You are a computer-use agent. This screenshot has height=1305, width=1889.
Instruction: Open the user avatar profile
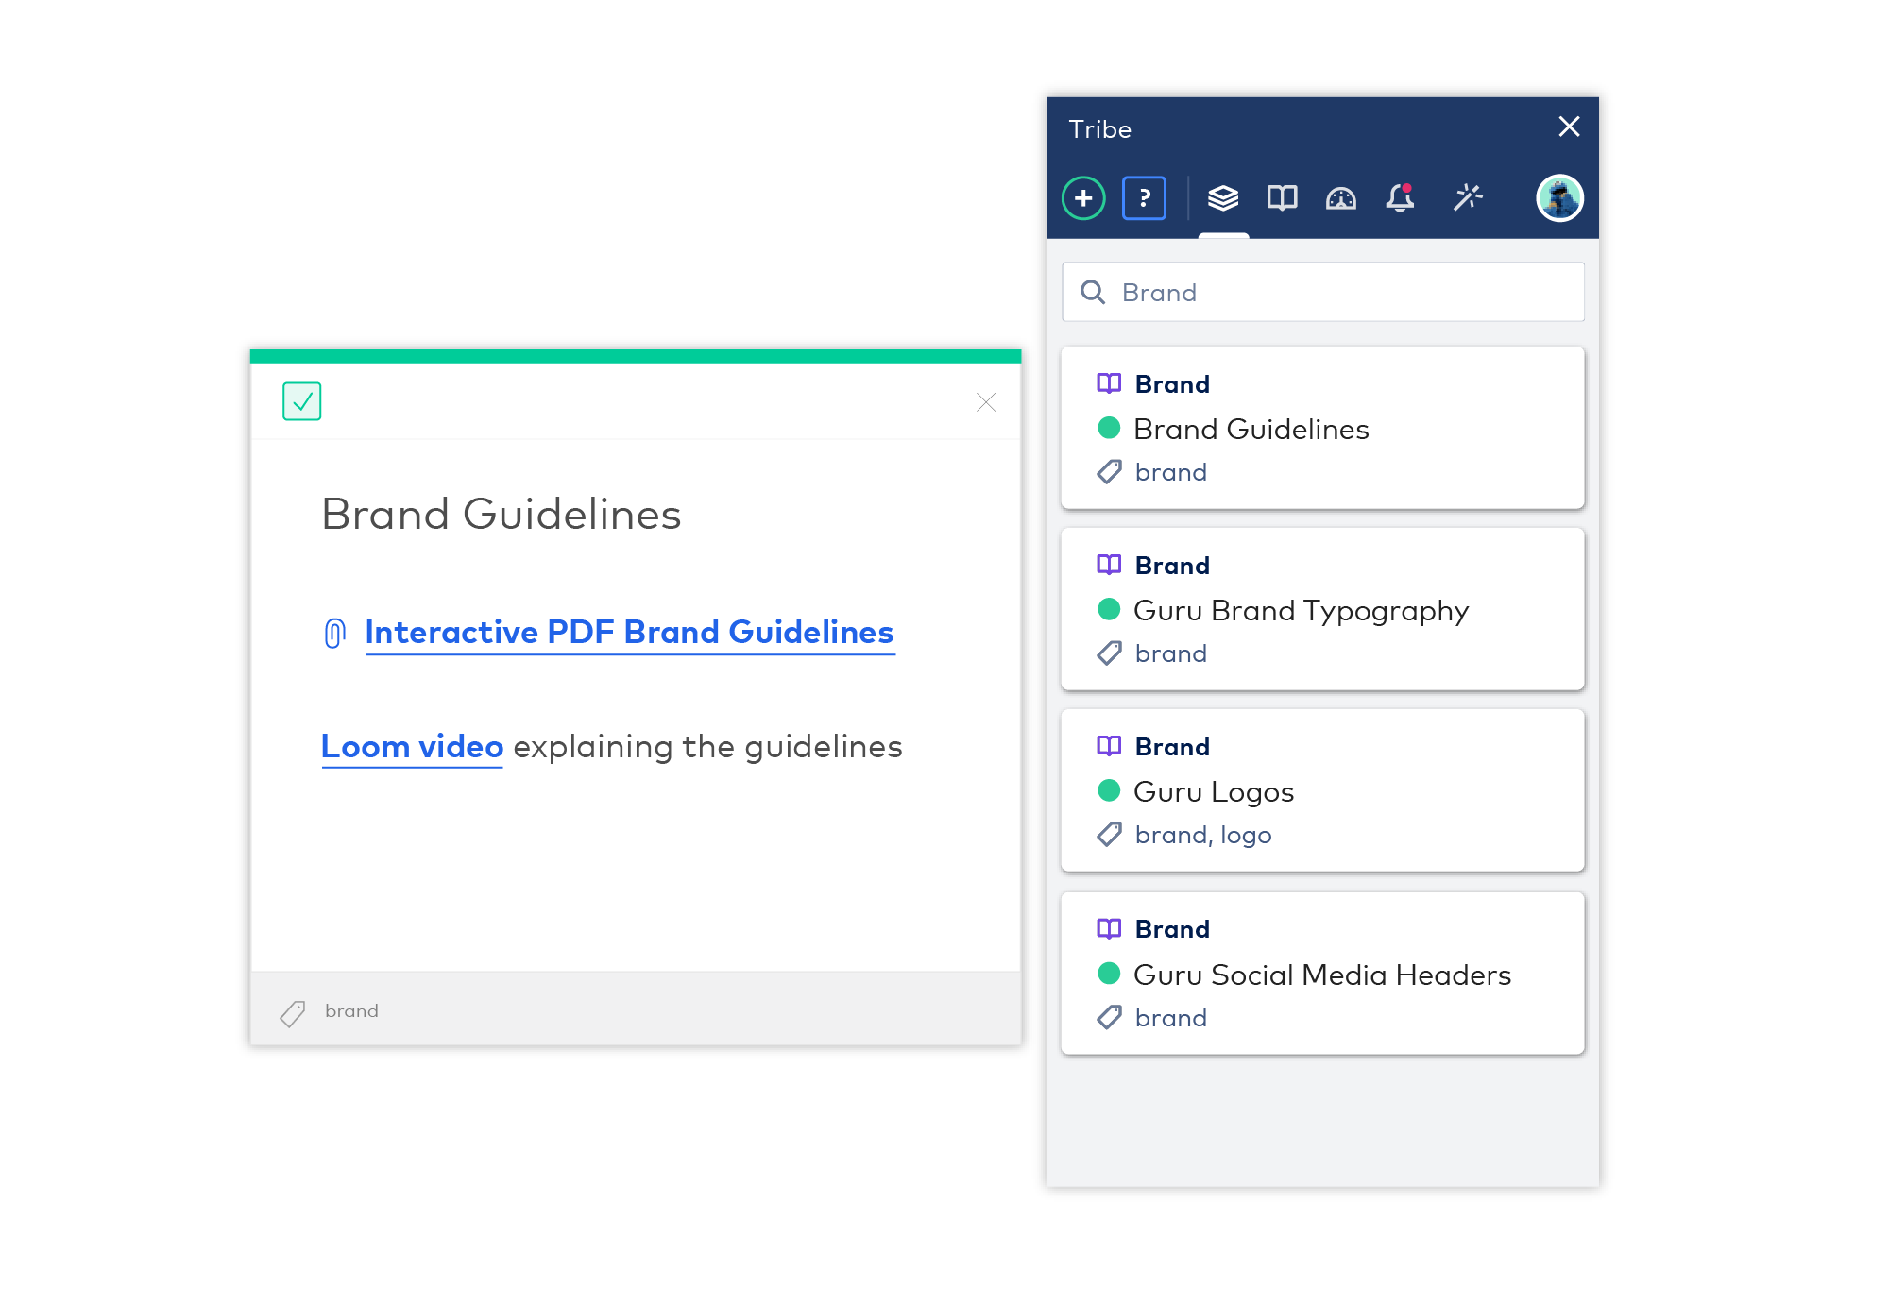(x=1559, y=198)
